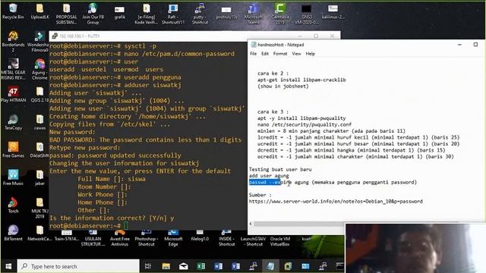The width and height of the screenshot is (486, 273).
Task: Launch BitTorrent desktop icon
Action: coord(13,233)
